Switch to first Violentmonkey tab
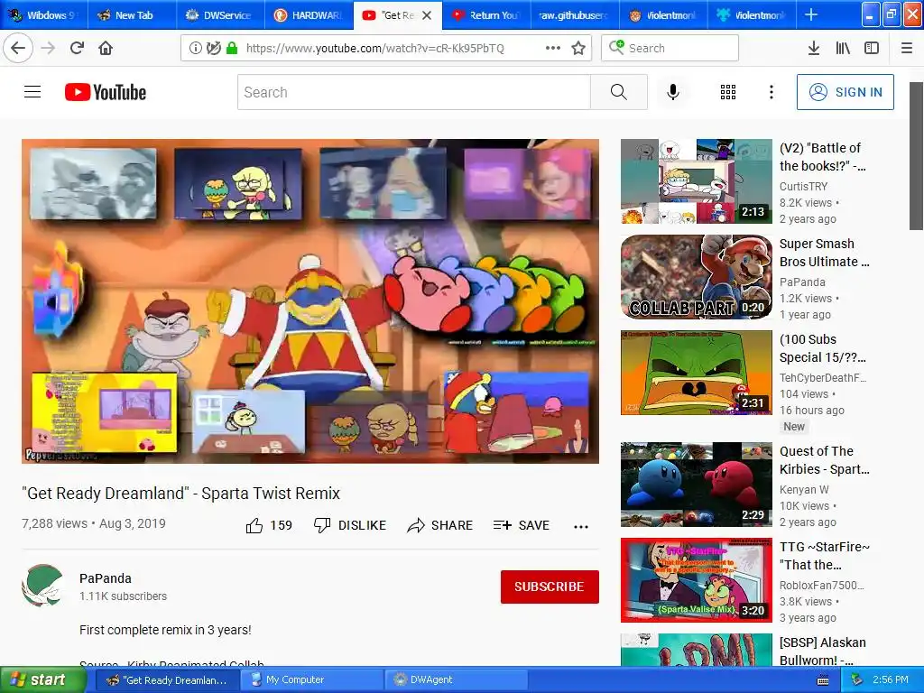924x693 pixels. [x=663, y=14]
